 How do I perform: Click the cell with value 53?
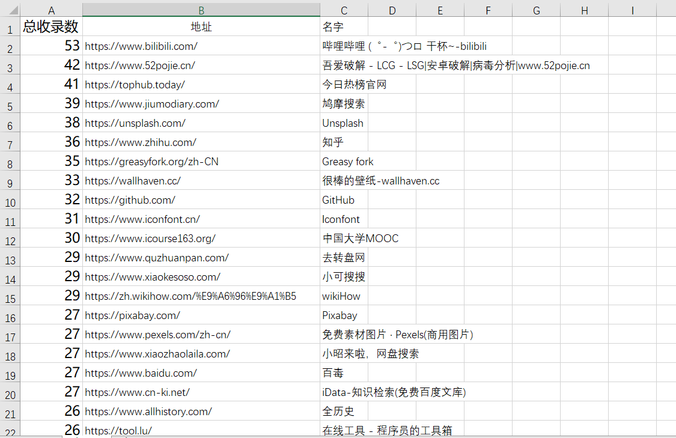click(51, 46)
